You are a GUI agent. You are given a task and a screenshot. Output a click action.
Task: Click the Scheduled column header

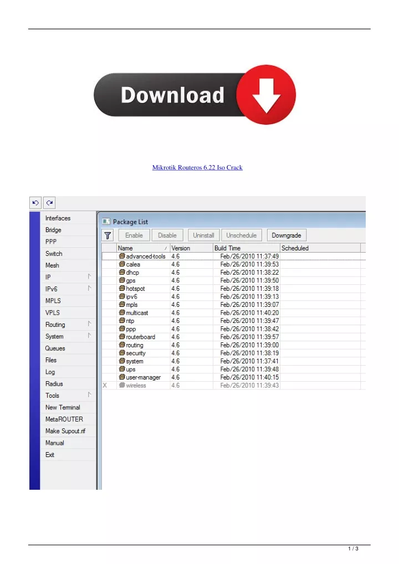320,248
